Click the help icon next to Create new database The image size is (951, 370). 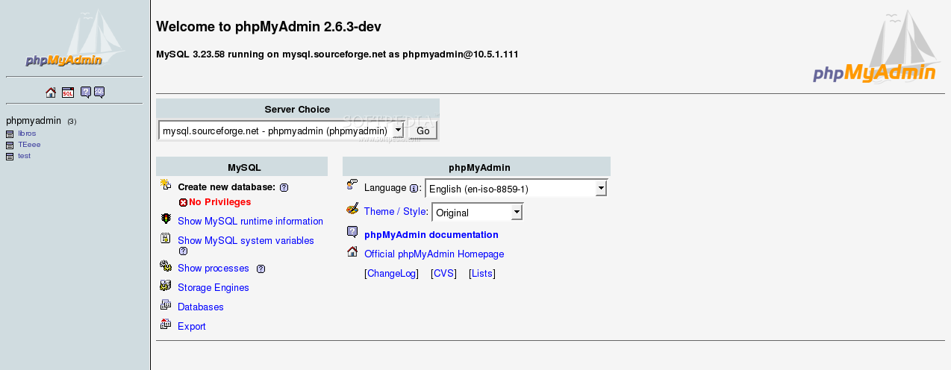coord(284,187)
